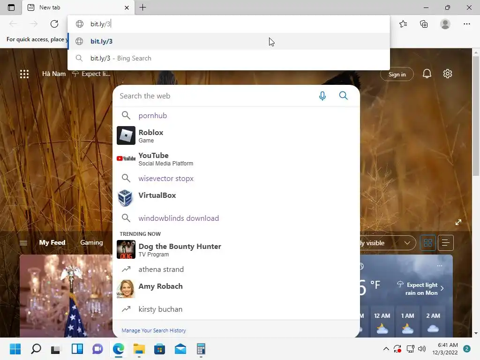Open the Amy Robach trending item
The width and height of the screenshot is (480, 360).
pos(236,289)
